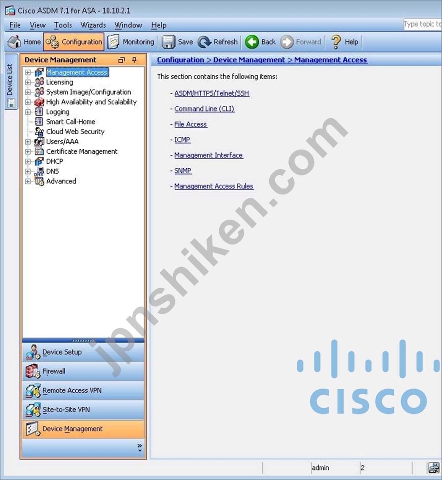442x480 pixels.
Task: Expand High Availability and Scalability node
Action: (28, 102)
